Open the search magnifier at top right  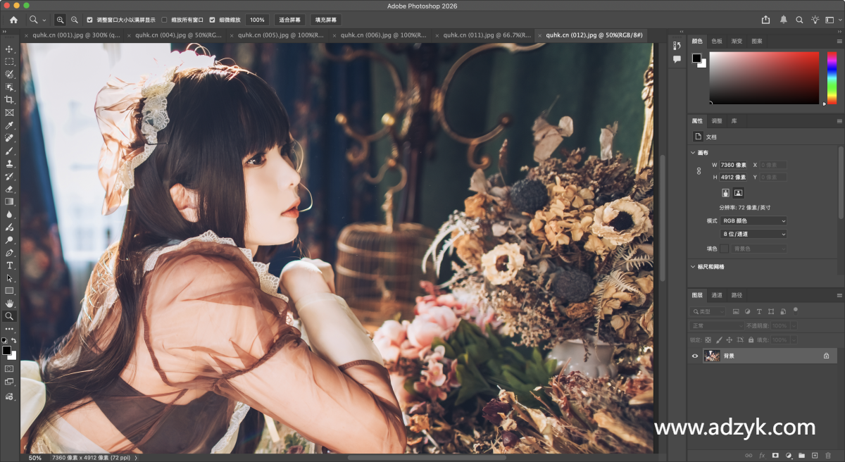point(800,20)
